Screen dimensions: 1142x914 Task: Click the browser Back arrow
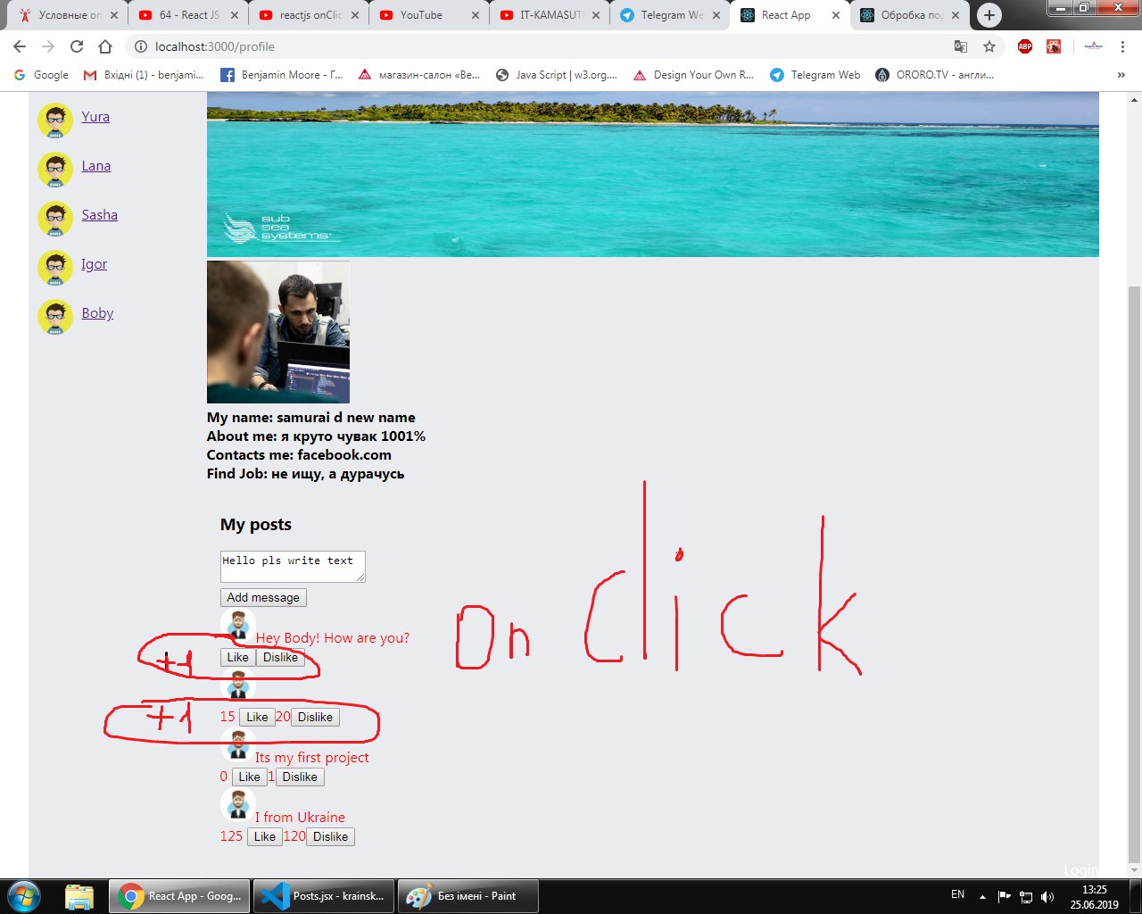point(20,46)
